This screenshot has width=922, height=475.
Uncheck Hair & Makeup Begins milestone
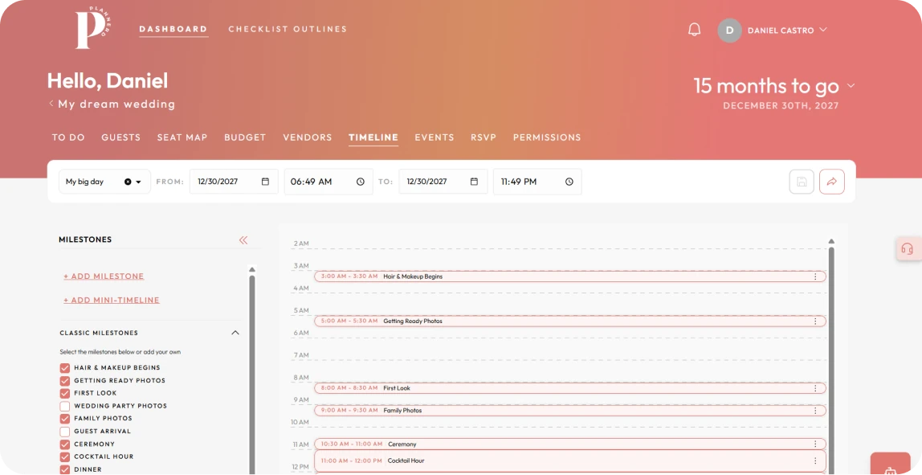click(65, 368)
